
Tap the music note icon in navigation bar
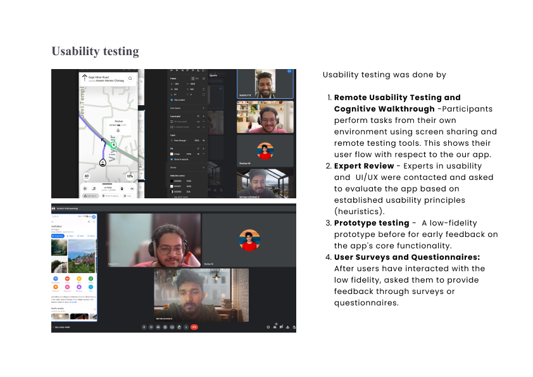click(94, 189)
